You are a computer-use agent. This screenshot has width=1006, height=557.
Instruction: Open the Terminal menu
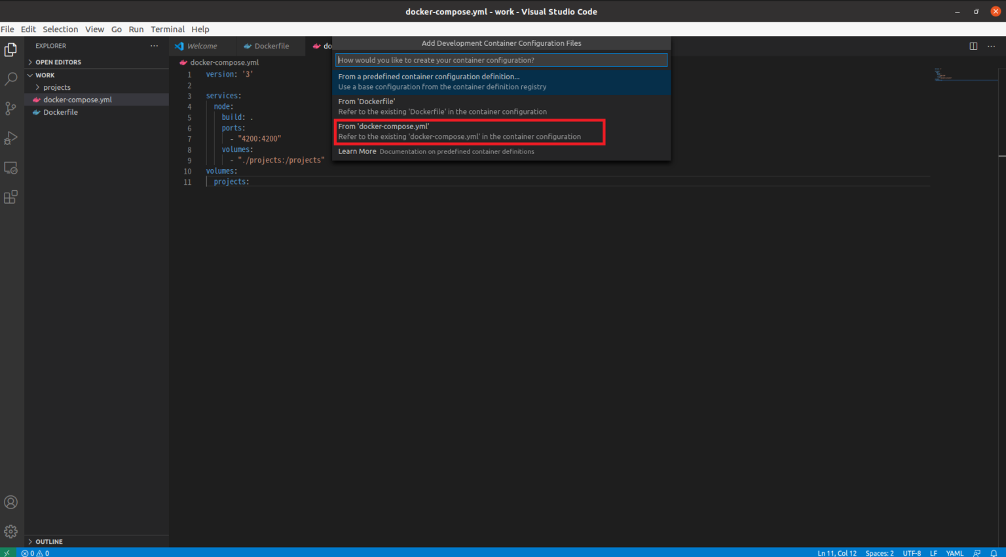click(x=168, y=29)
